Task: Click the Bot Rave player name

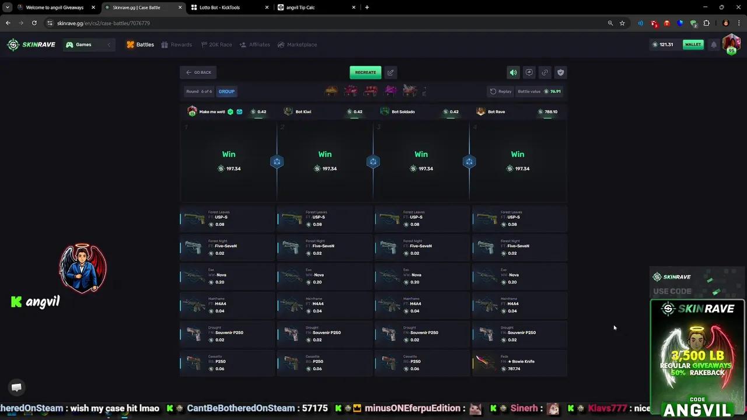Action: (x=496, y=111)
